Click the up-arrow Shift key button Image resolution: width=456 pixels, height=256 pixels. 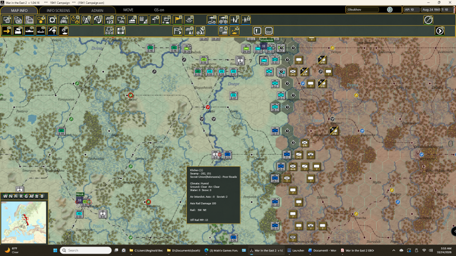(x=257, y=31)
